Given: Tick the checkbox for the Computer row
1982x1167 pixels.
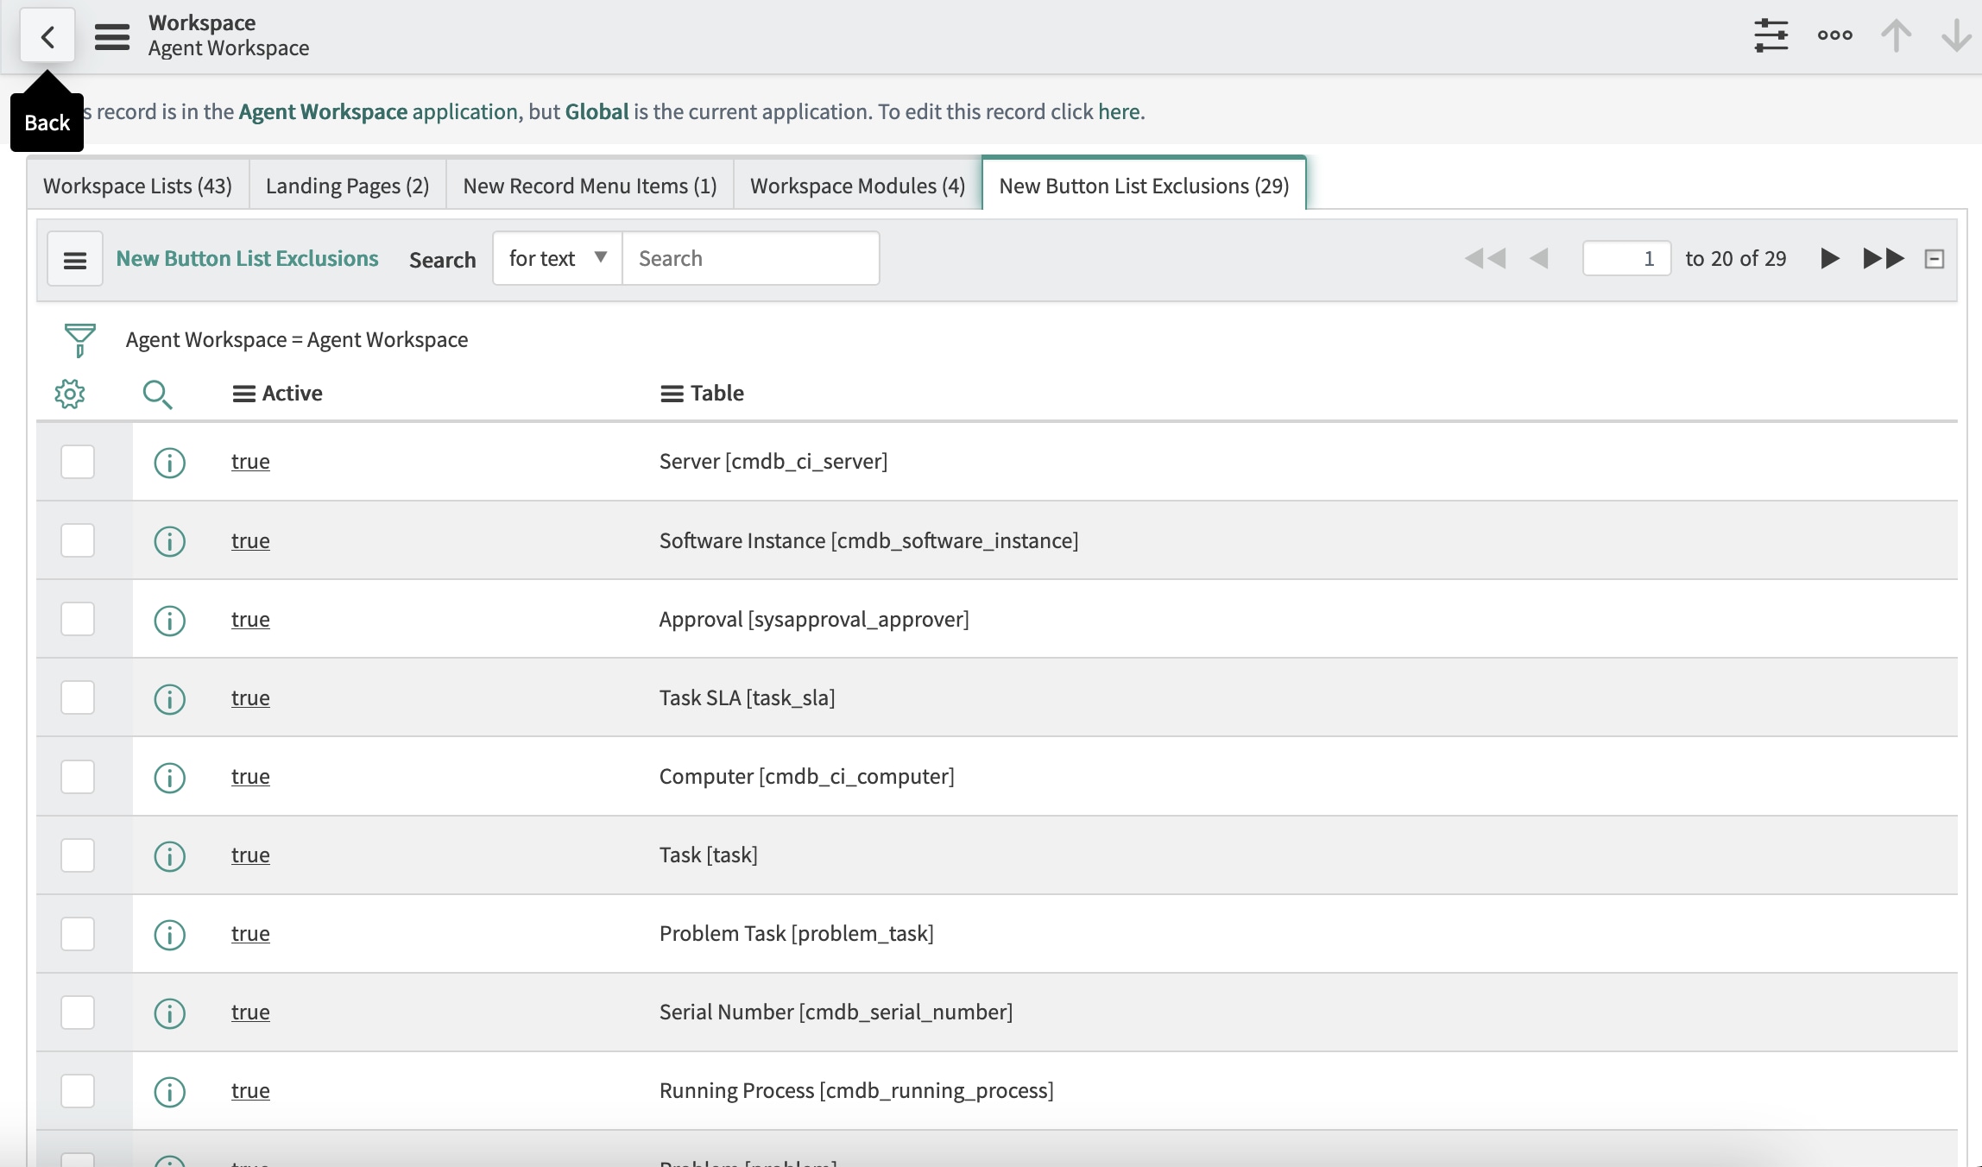Looking at the screenshot, I should click(x=78, y=776).
